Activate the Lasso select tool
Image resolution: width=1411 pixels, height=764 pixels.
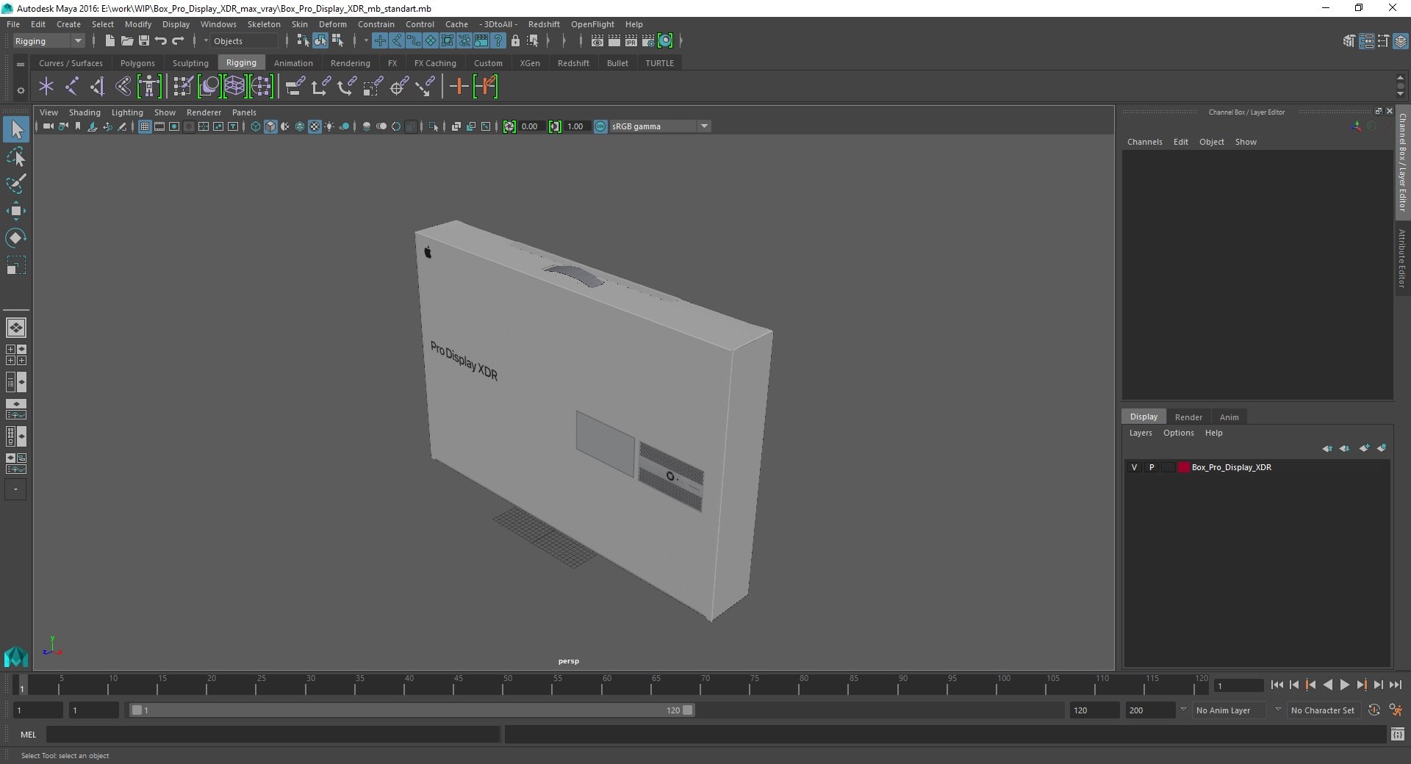[x=16, y=157]
